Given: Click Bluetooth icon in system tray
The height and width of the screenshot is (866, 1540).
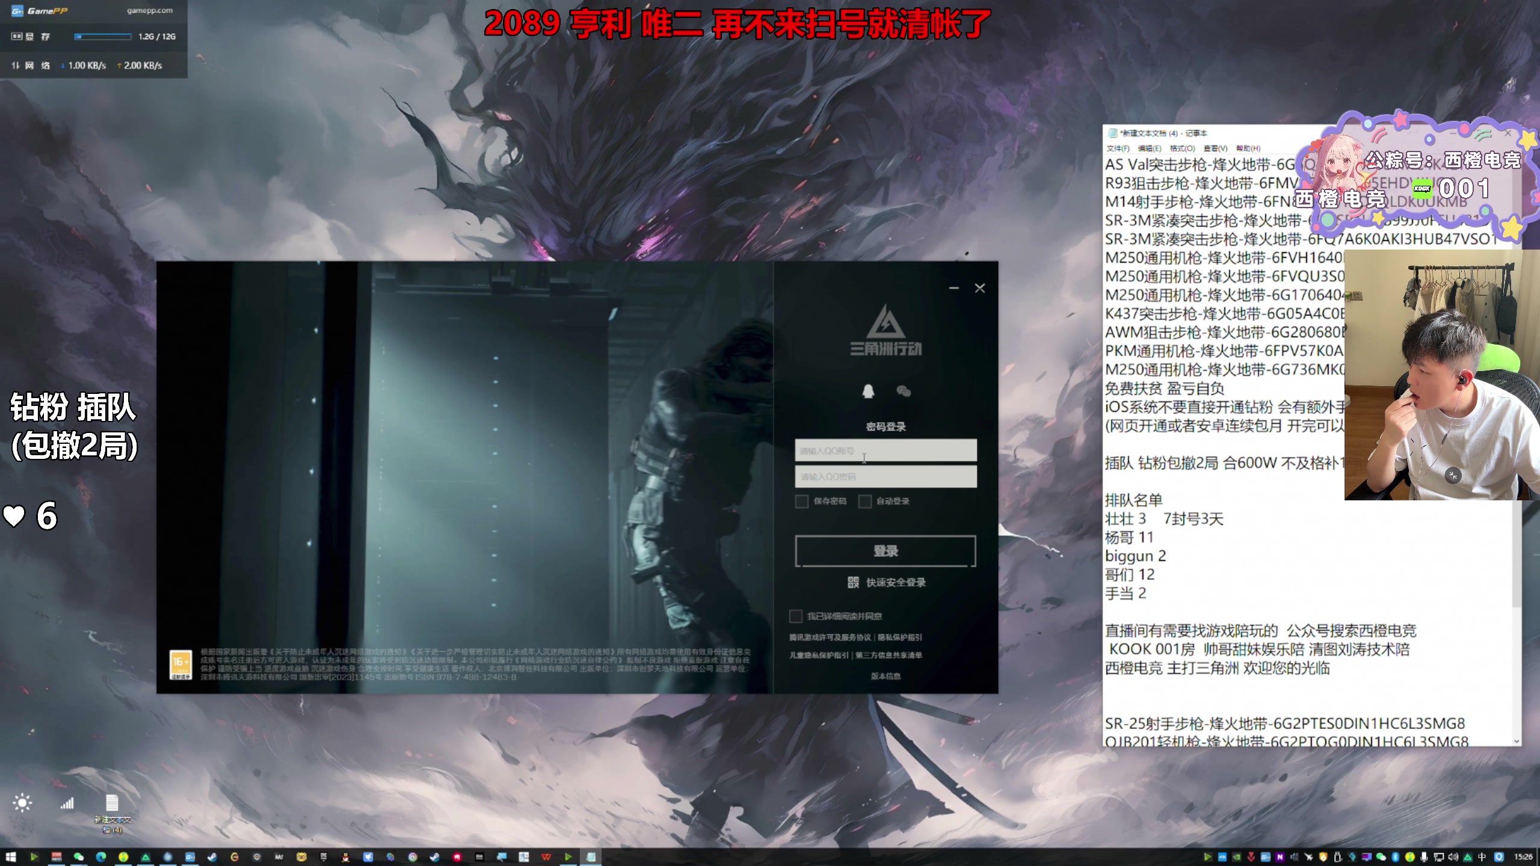Looking at the screenshot, I should coord(1395,856).
